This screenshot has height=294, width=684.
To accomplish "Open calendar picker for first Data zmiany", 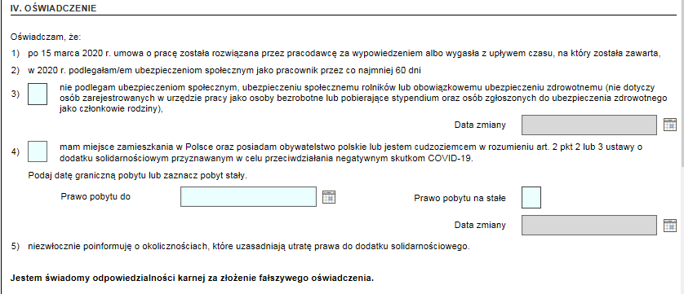I will tap(669, 125).
